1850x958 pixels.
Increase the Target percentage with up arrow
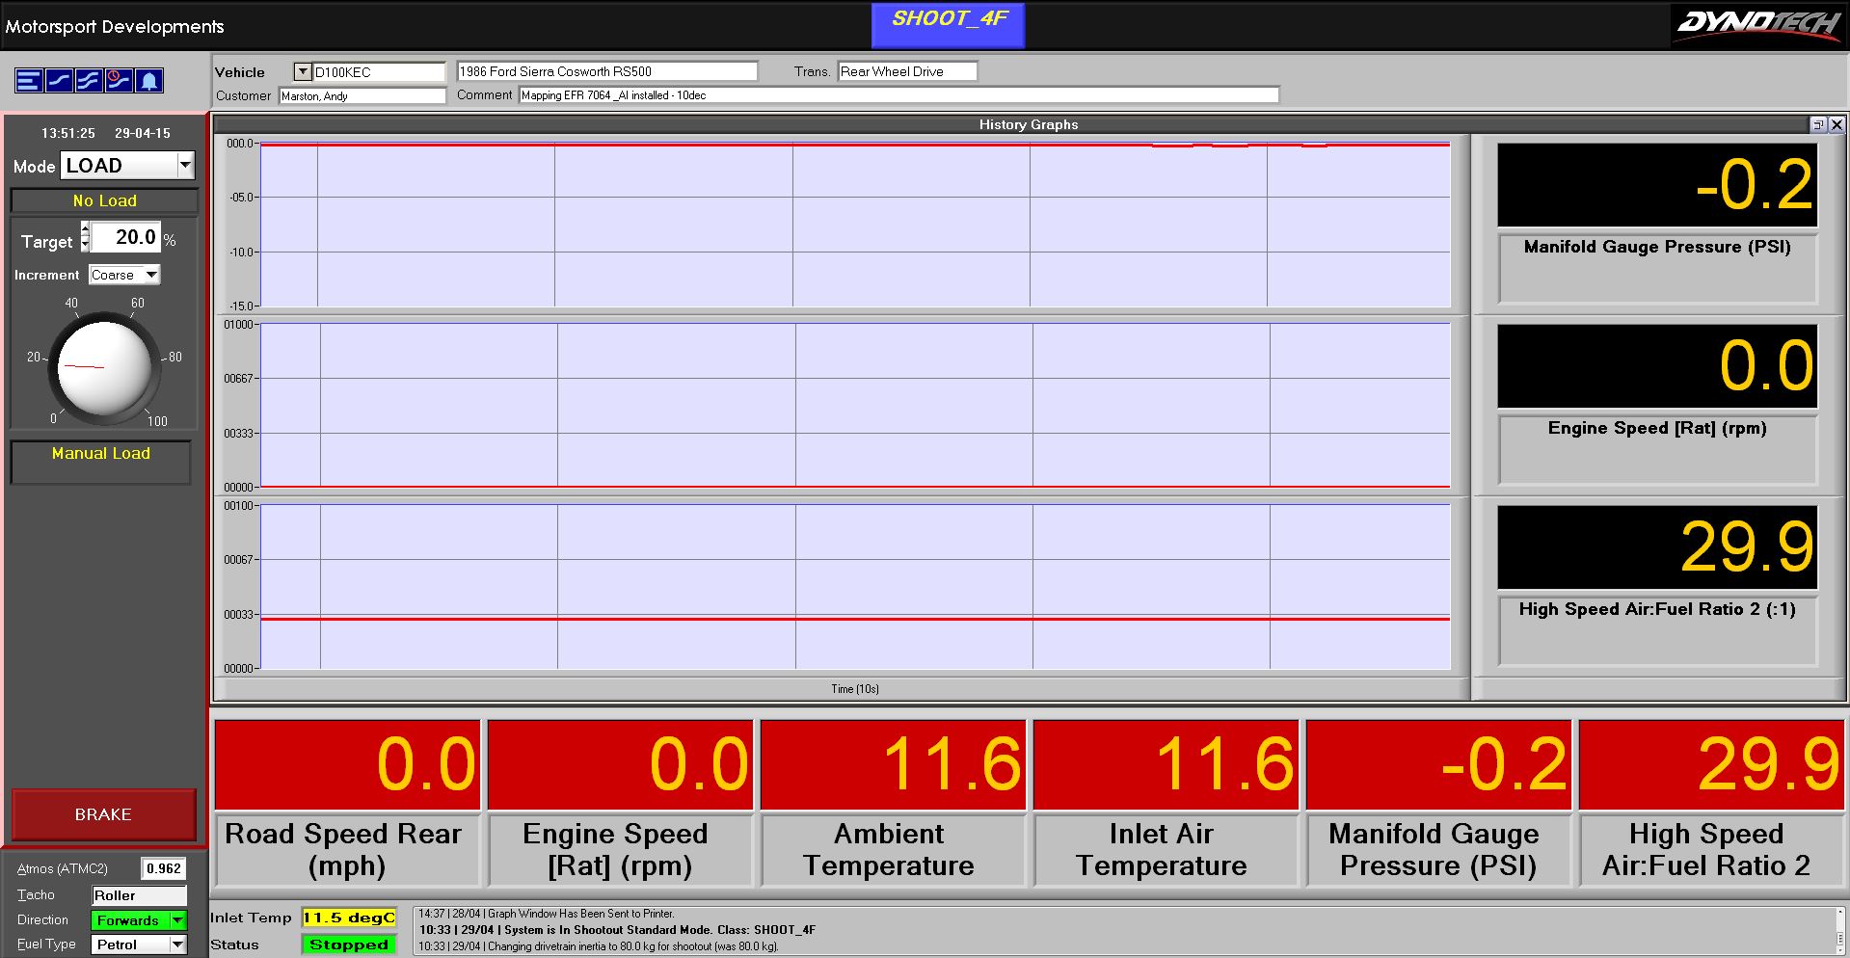[85, 229]
